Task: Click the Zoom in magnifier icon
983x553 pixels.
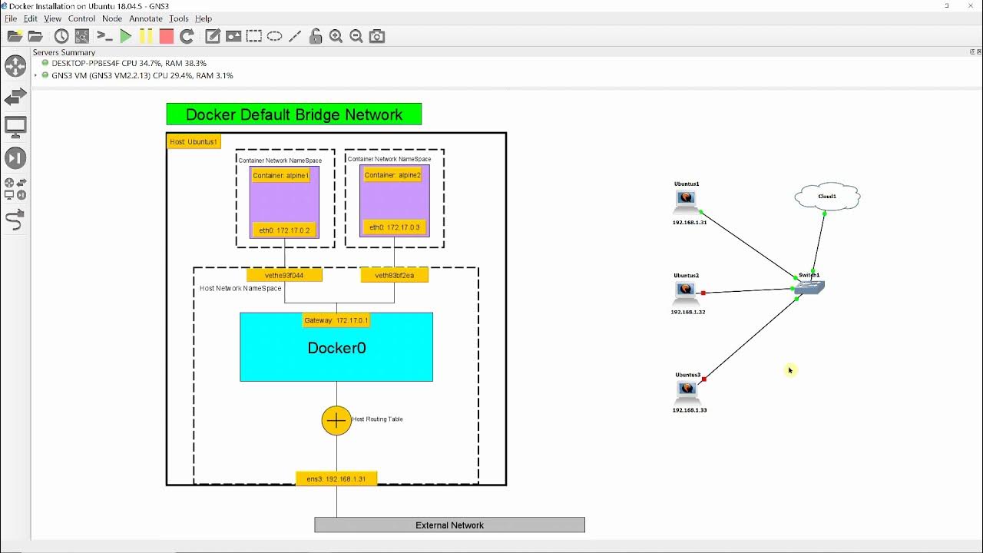Action: (336, 36)
